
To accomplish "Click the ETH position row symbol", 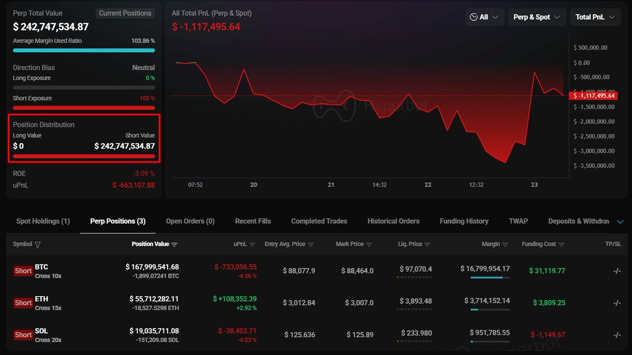I will click(42, 299).
